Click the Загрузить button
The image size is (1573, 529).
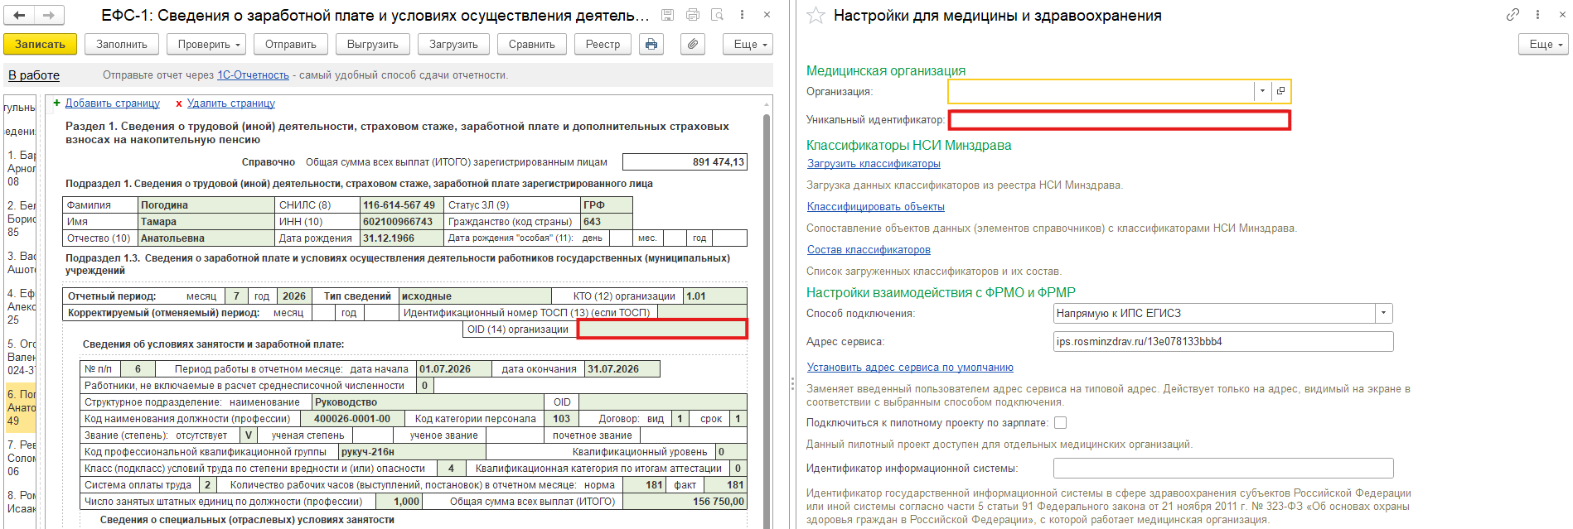[453, 44]
